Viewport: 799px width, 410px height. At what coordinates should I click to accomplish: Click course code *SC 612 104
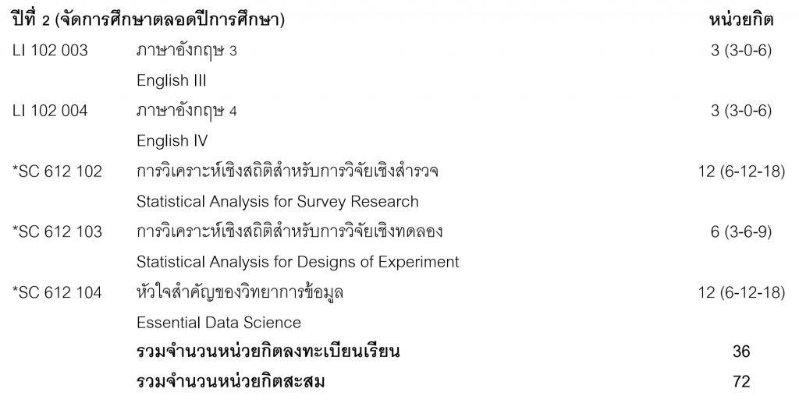(57, 292)
